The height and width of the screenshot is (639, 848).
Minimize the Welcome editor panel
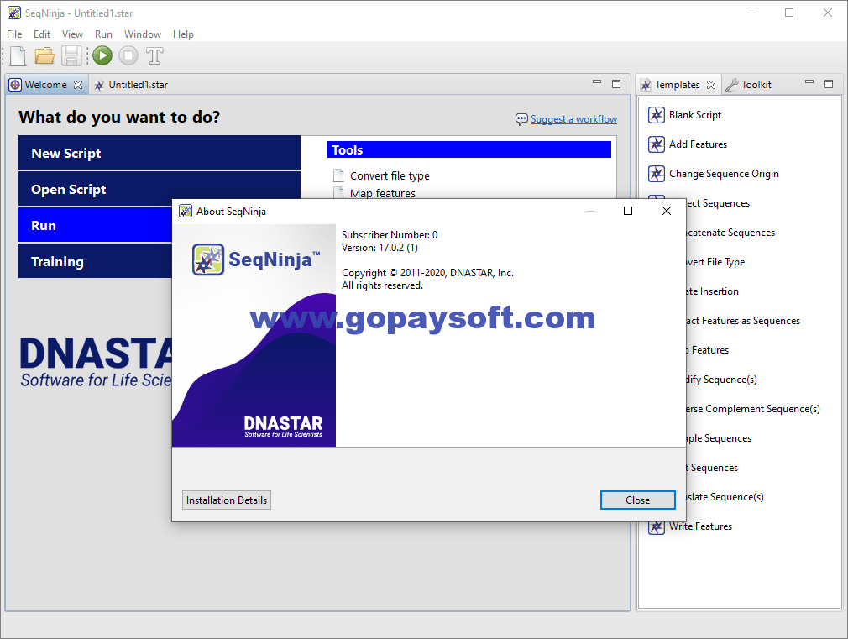tap(597, 82)
